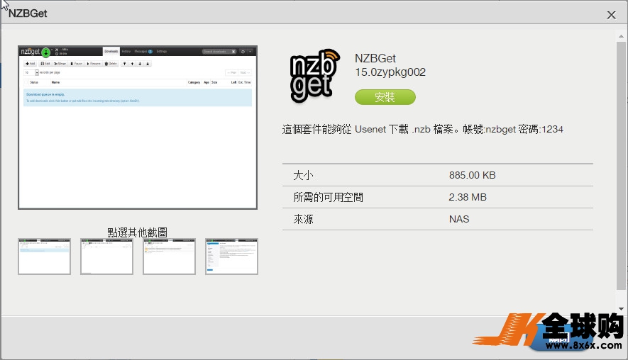Viewport: 628px width, 360px height.
Task: Click the scrollbar up arrow
Action: click(x=621, y=36)
